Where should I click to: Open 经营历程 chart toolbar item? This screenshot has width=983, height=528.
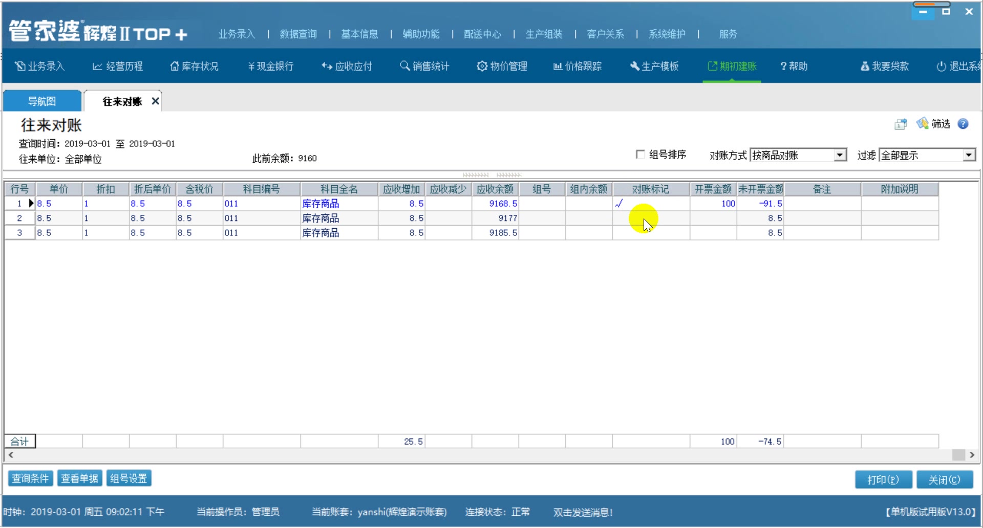click(x=118, y=67)
